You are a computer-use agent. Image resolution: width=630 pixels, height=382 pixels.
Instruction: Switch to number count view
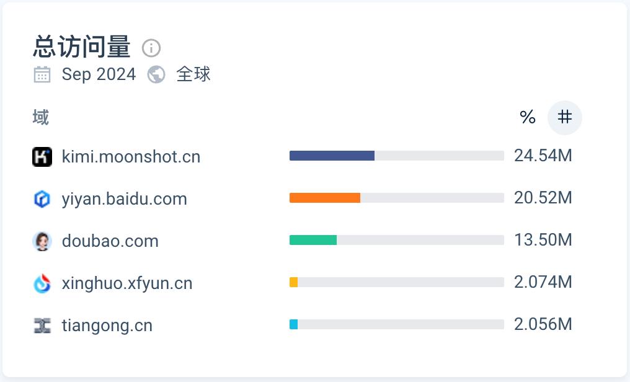coord(564,117)
